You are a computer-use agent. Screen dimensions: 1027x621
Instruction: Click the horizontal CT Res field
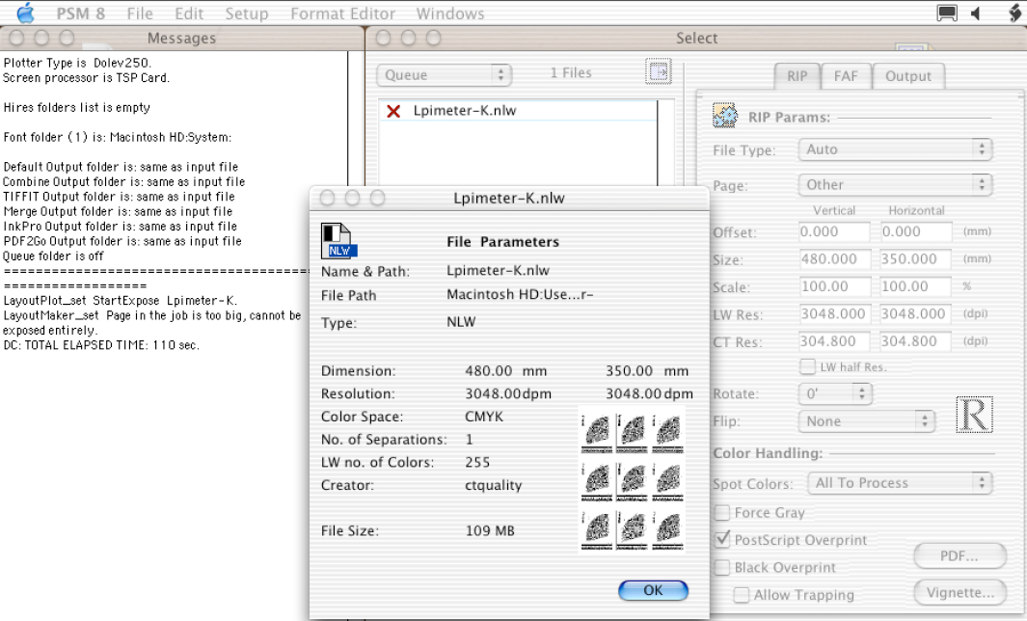(x=916, y=342)
